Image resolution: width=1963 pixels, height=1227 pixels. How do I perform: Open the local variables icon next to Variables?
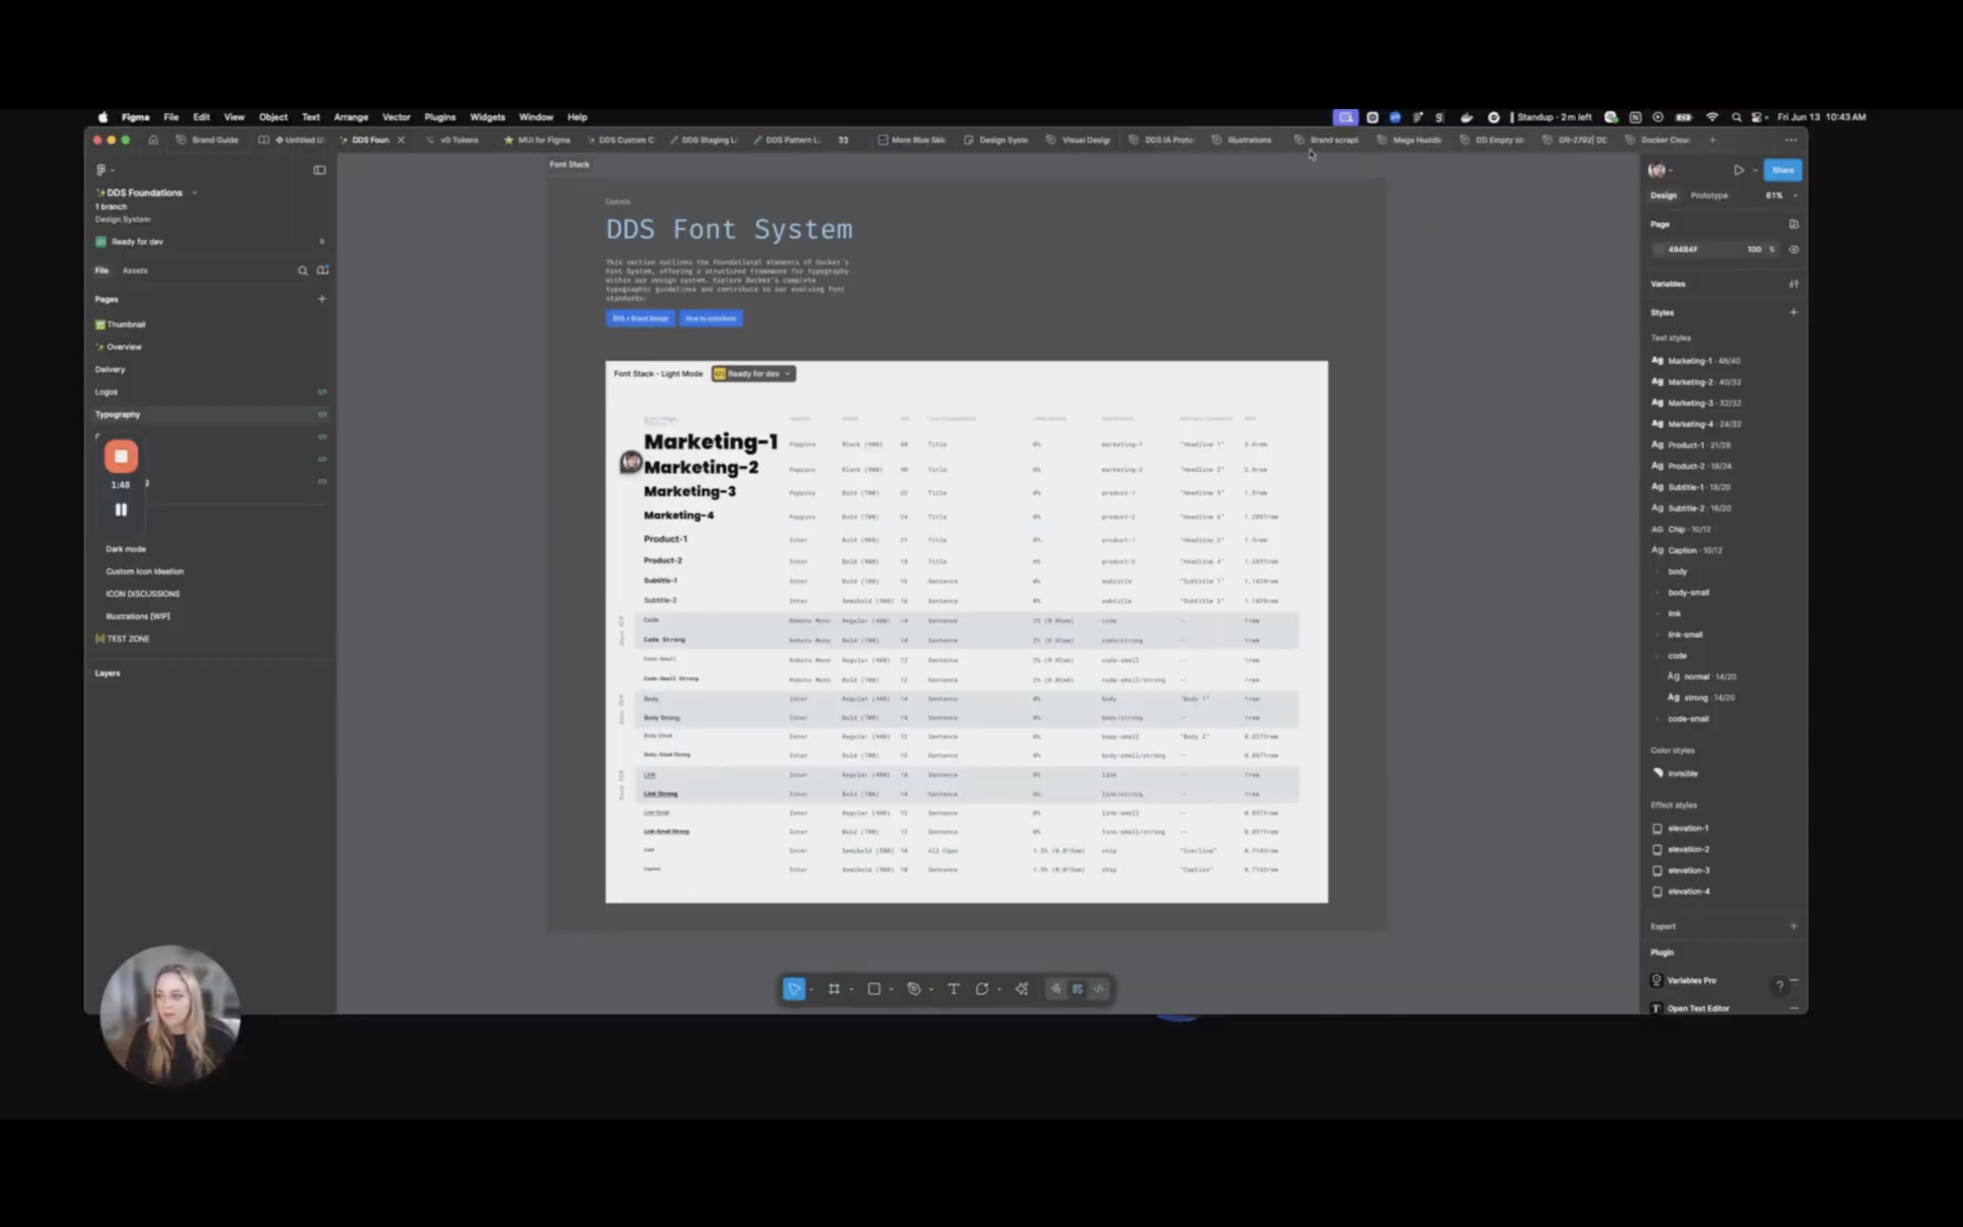point(1794,283)
